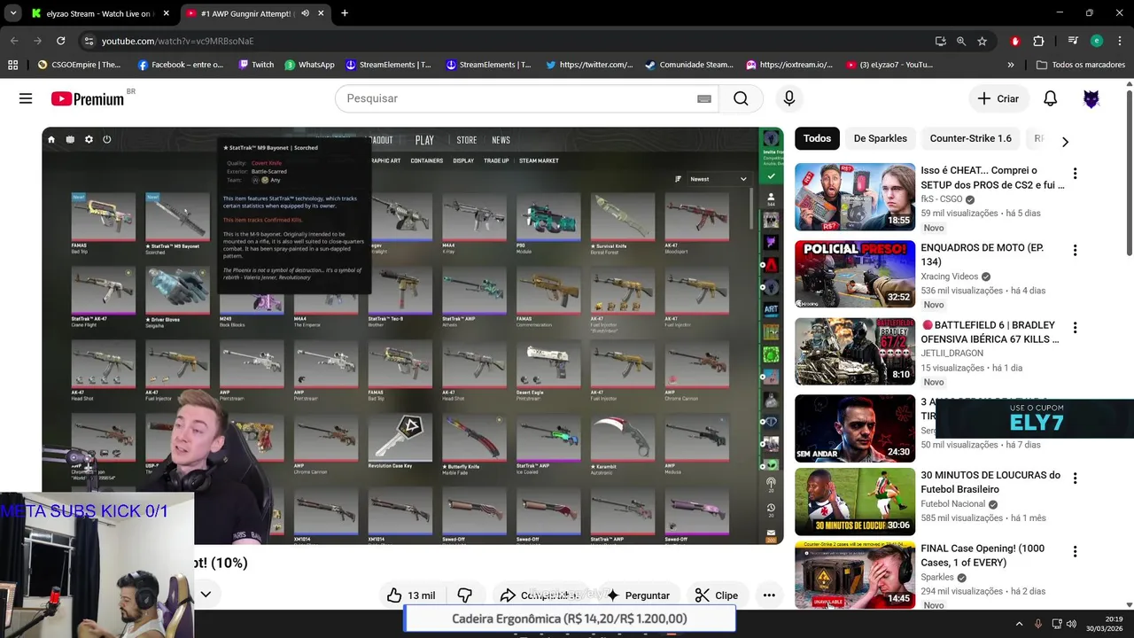This screenshot has height=638, width=1134.
Task: Open YouTube notifications bell
Action: point(1050,98)
